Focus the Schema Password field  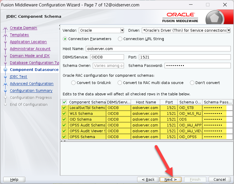(198, 66)
